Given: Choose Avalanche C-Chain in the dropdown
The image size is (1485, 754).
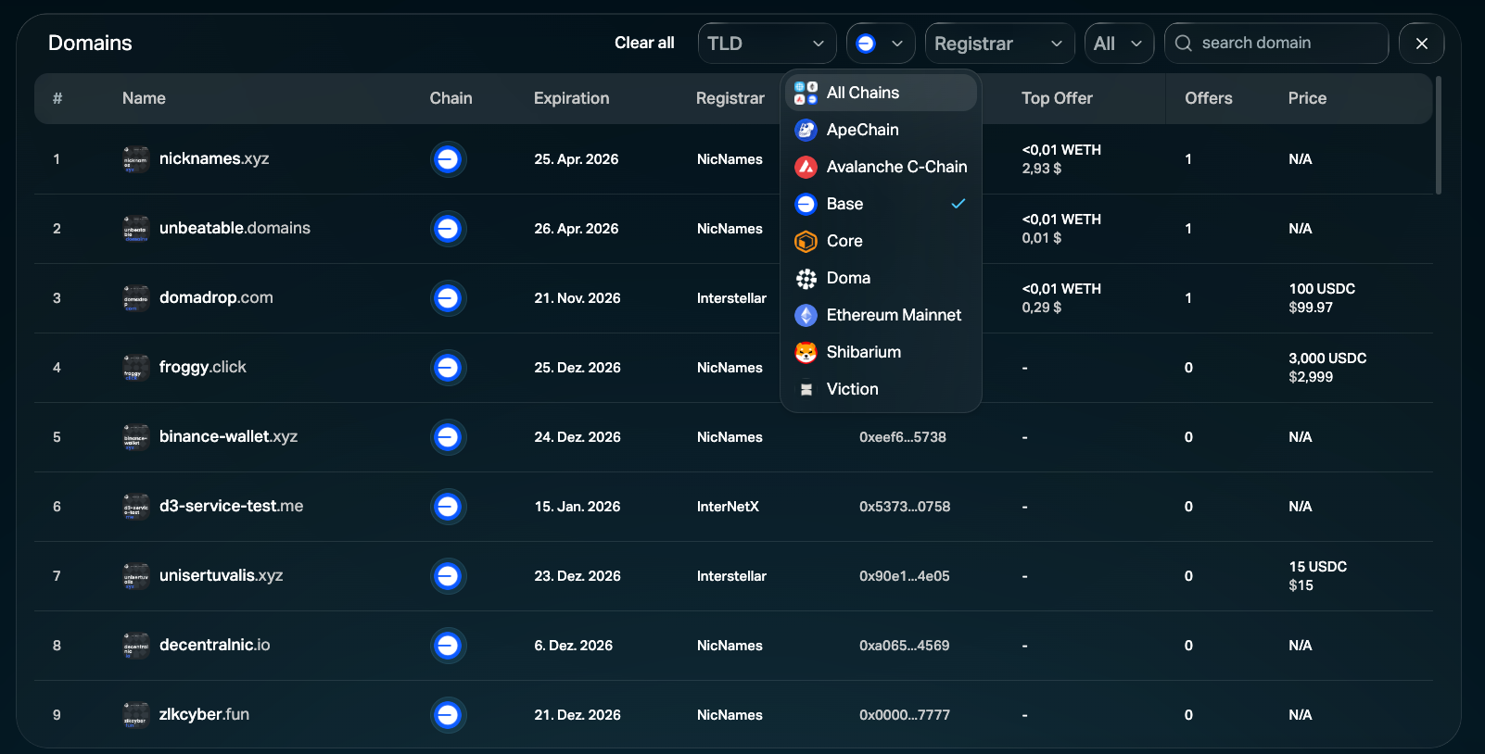Looking at the screenshot, I should [895, 167].
